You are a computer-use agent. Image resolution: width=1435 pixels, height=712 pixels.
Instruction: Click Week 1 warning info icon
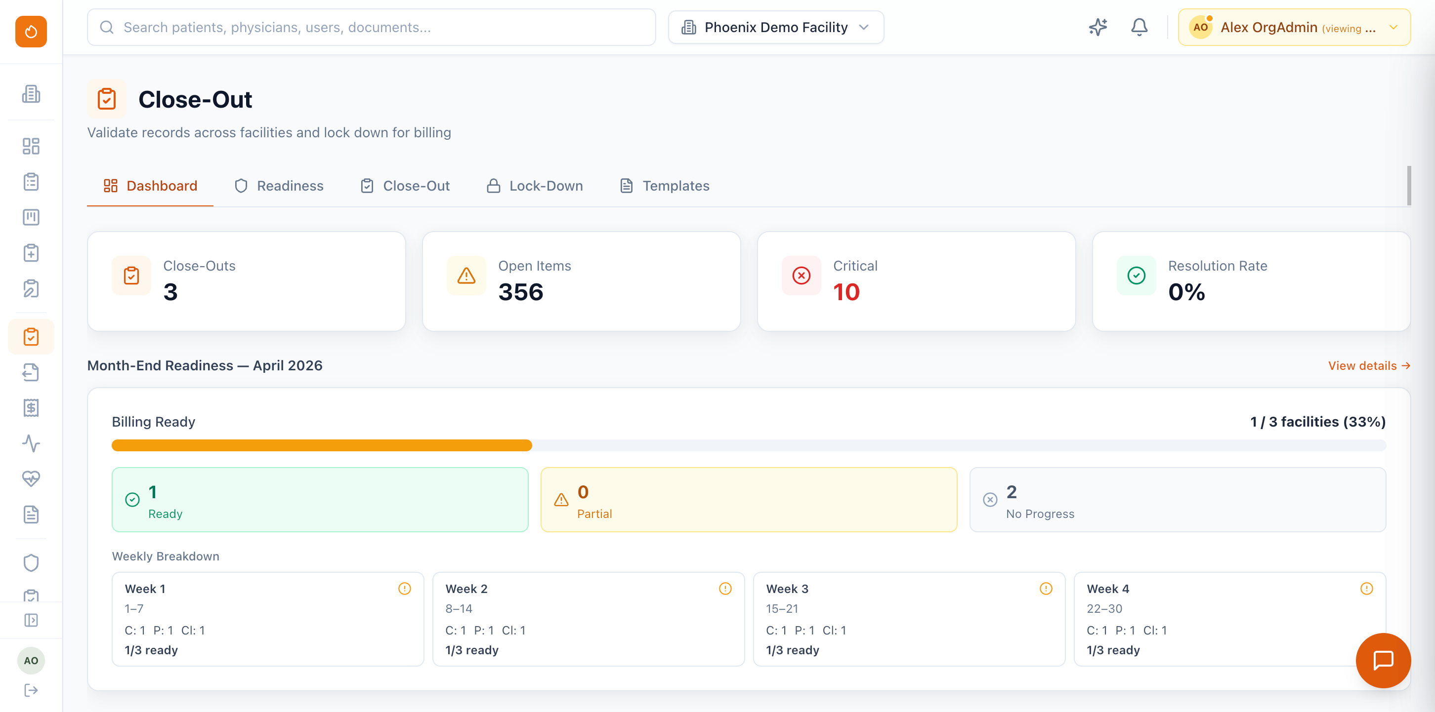pyautogui.click(x=404, y=589)
